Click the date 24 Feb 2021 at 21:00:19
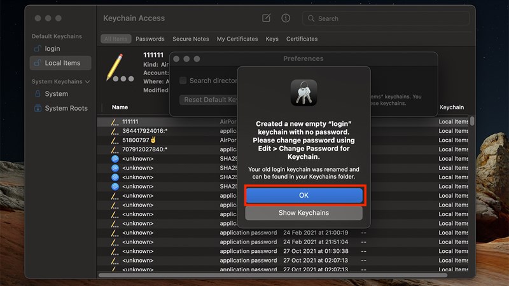The height and width of the screenshot is (286, 509). (x=316, y=233)
